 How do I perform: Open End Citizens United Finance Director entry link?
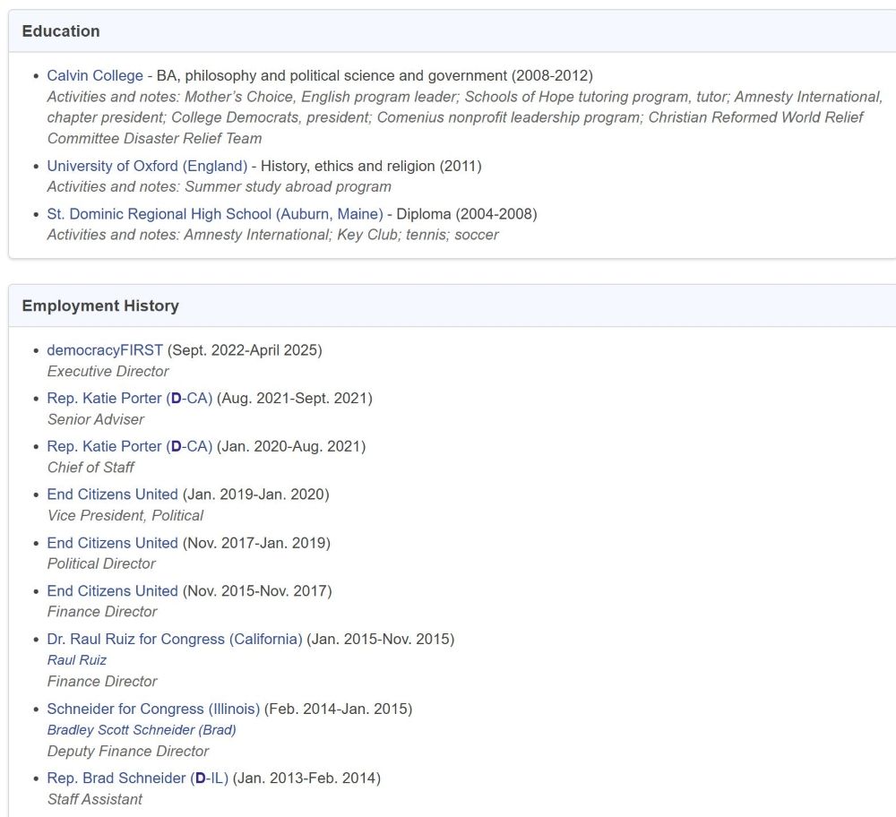pos(113,590)
